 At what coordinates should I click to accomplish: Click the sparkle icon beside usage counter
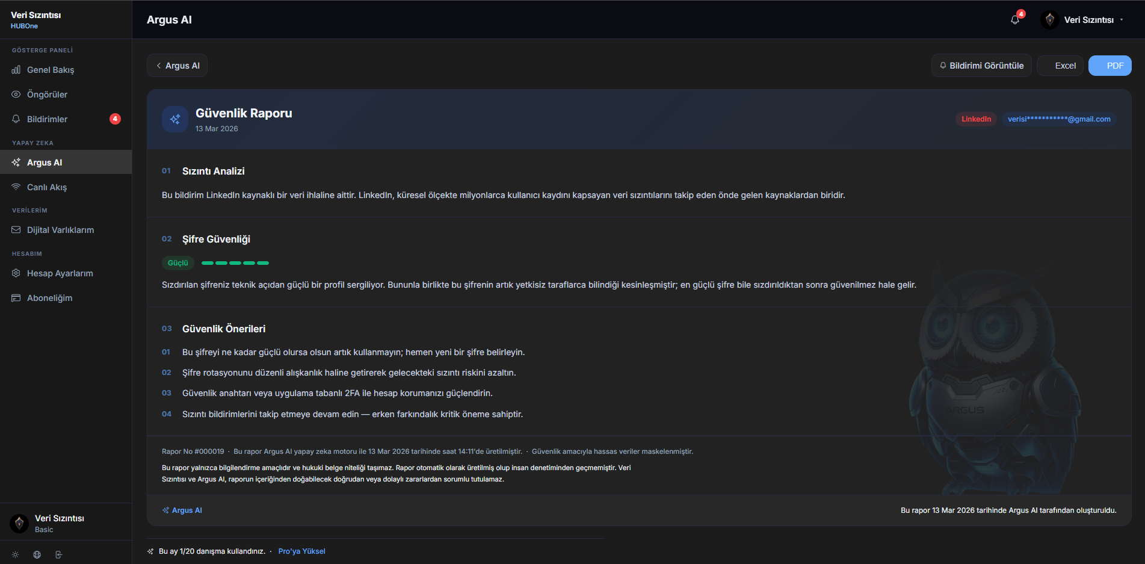point(150,551)
